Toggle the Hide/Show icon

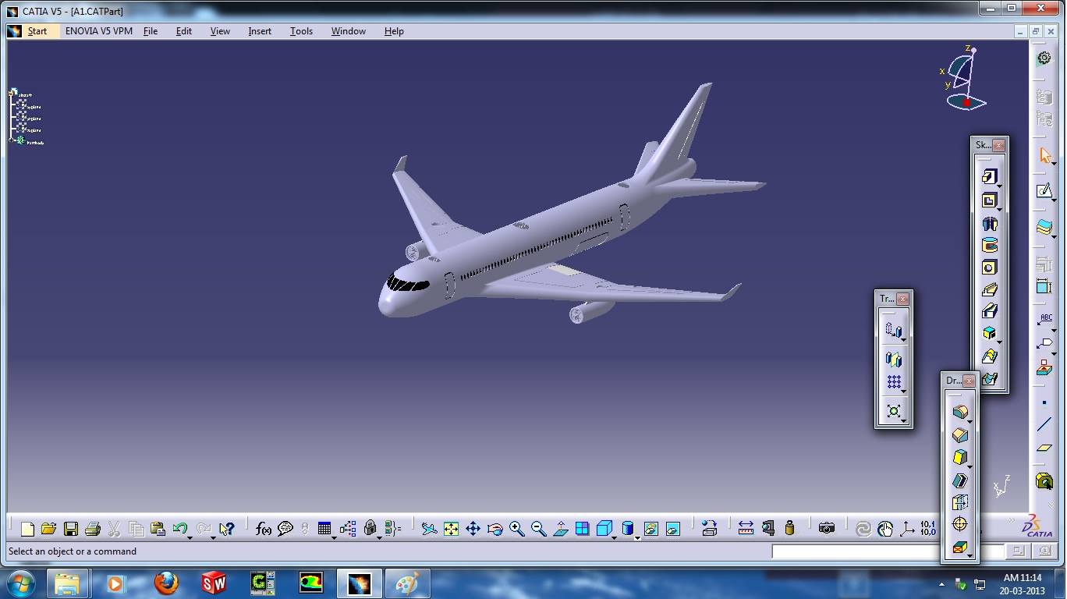pos(650,529)
